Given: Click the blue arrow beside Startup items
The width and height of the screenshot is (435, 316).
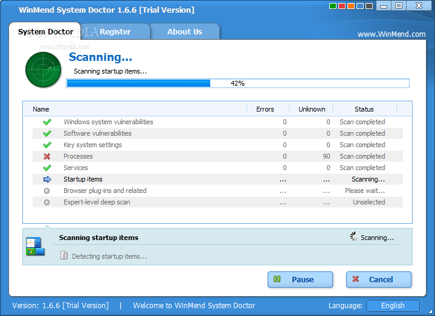Looking at the screenshot, I should (x=47, y=180).
